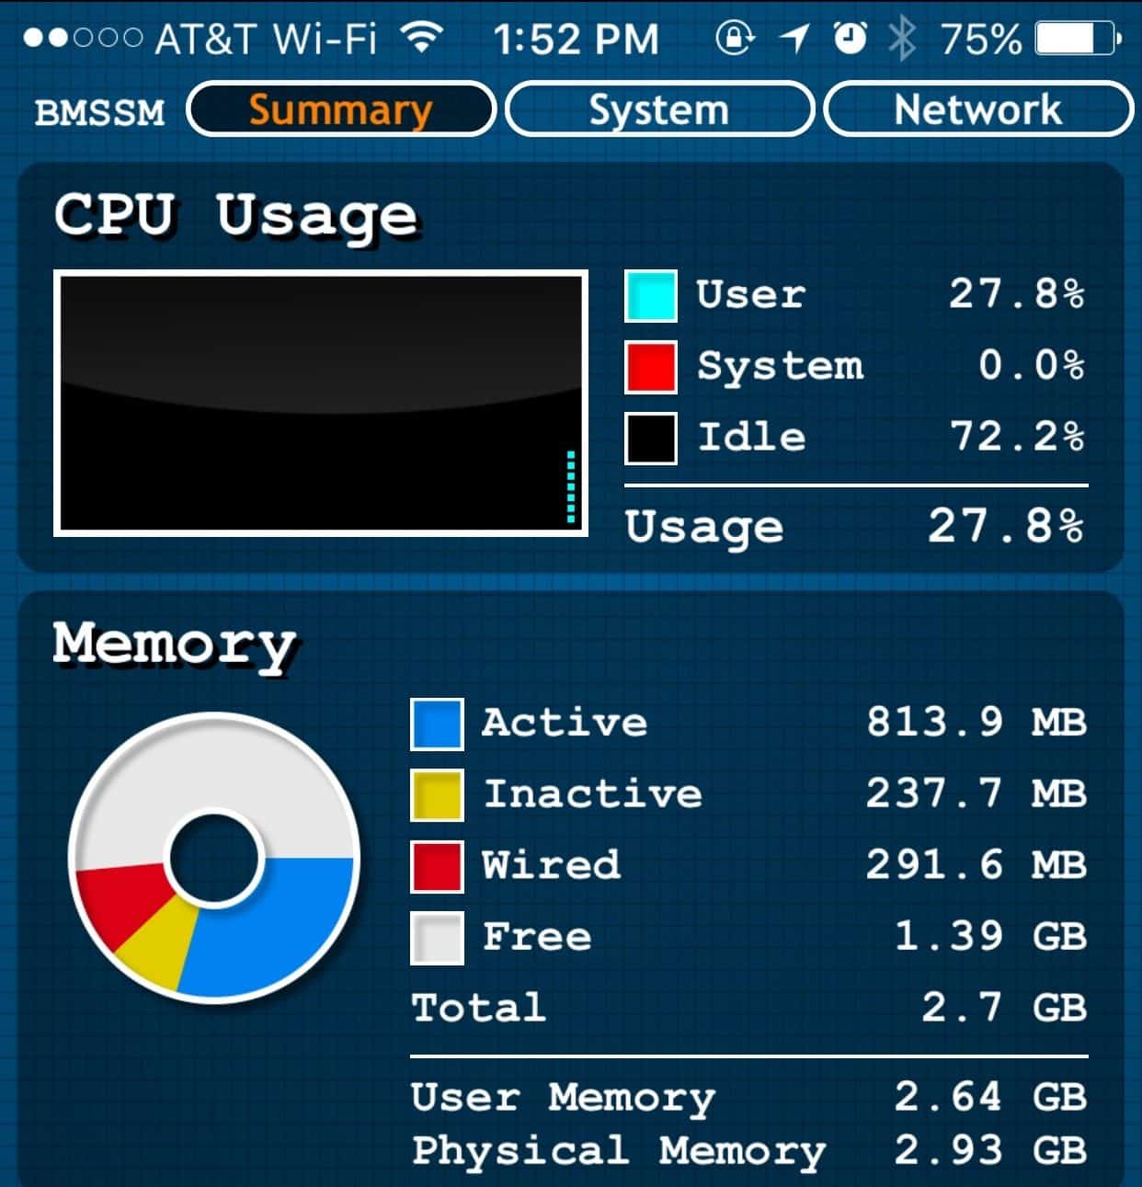Click the black Idle color swatch
Screen dimensions: 1142x1187
651,438
